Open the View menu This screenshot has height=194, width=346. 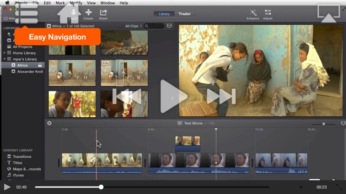point(91,3)
